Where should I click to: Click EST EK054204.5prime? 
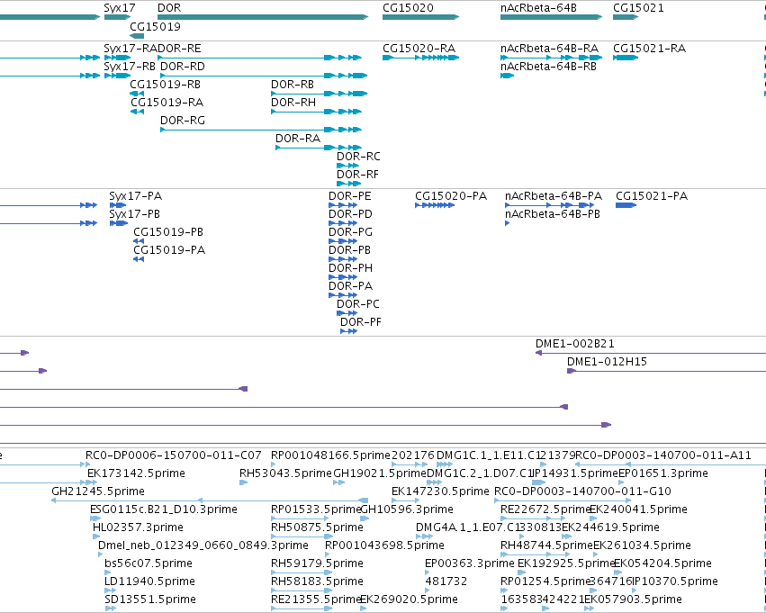point(617,572)
